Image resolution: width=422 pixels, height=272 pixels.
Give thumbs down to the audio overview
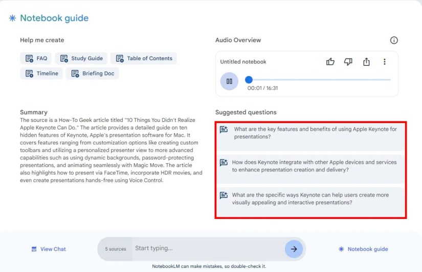[348, 62]
